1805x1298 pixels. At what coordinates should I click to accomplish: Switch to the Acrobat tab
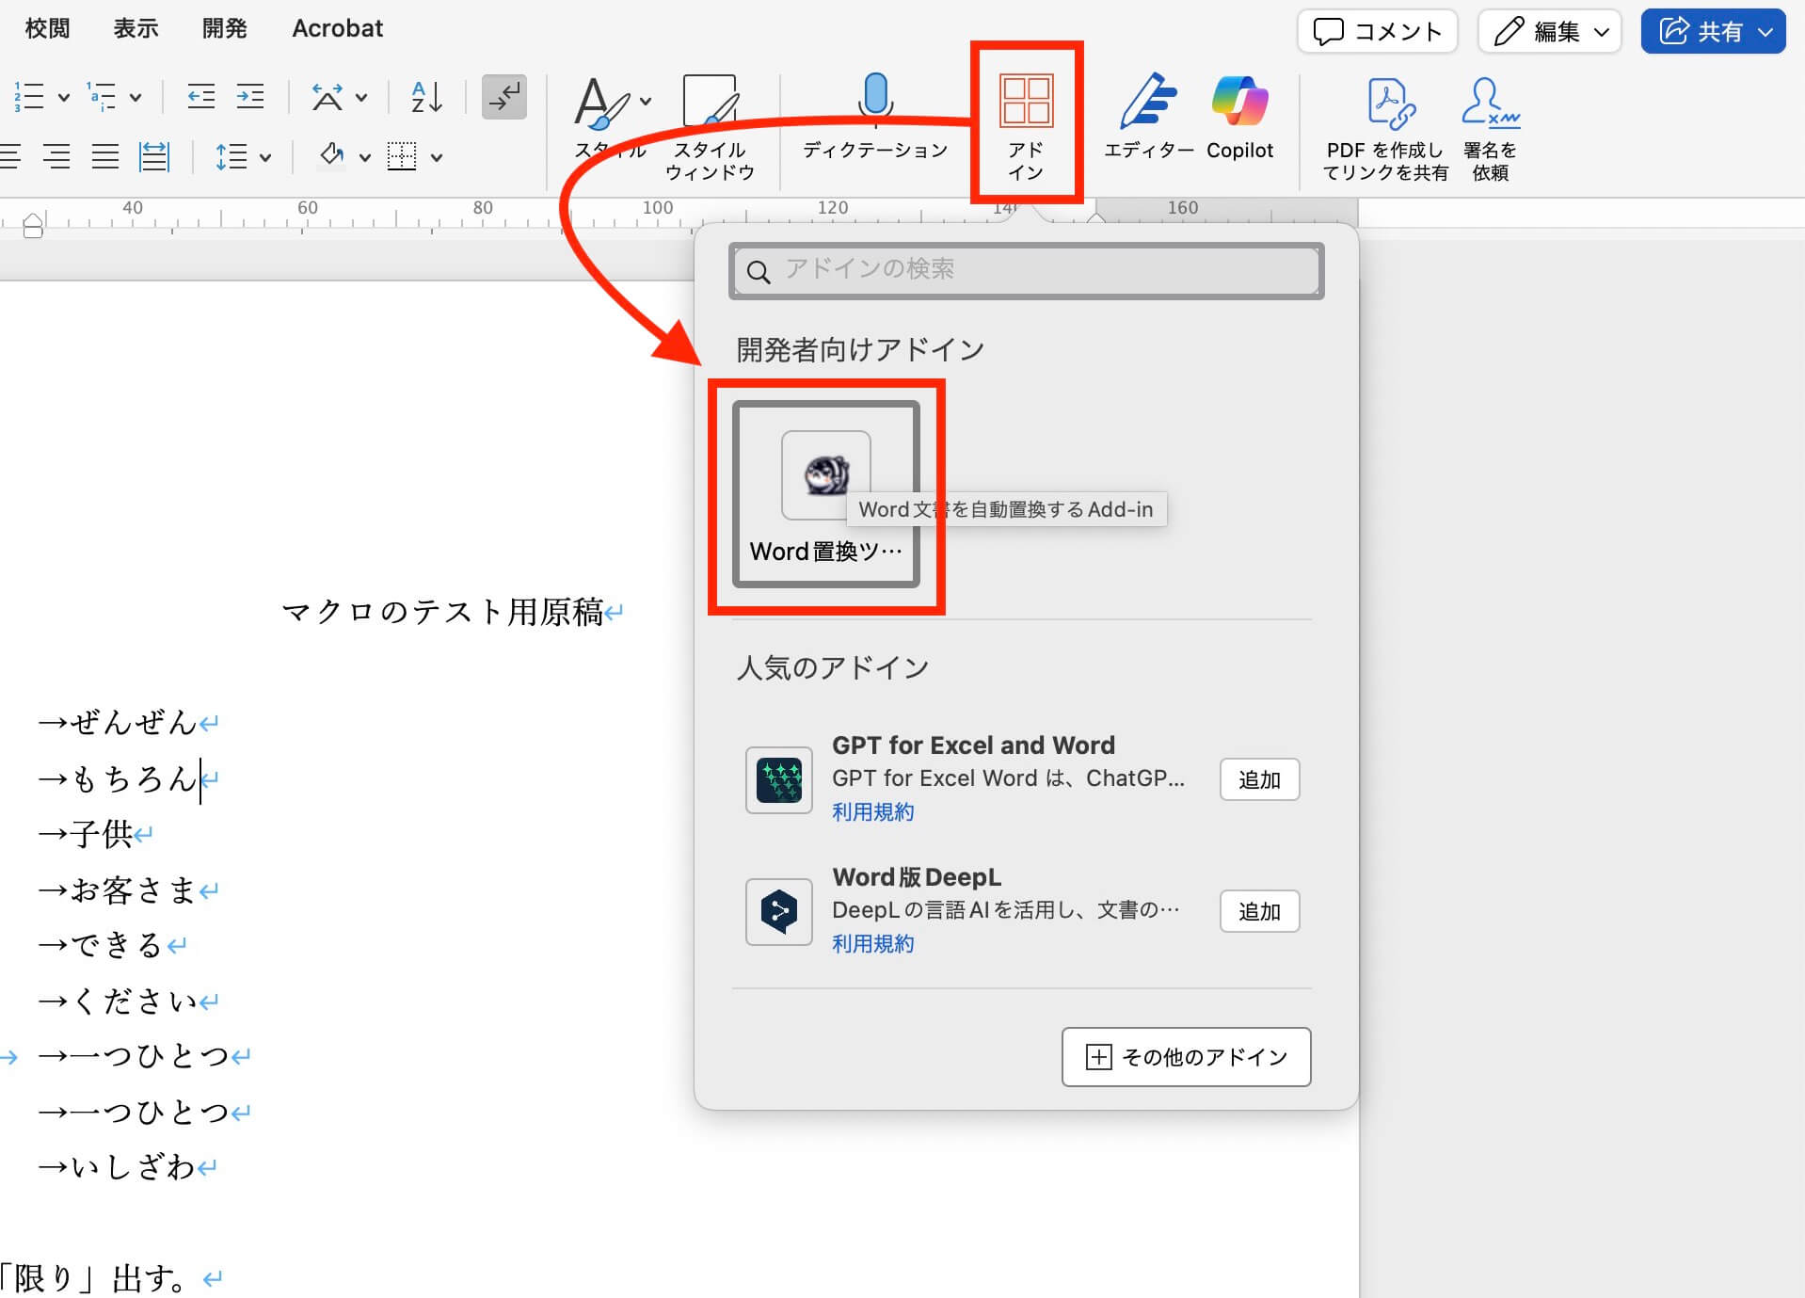coord(338,28)
